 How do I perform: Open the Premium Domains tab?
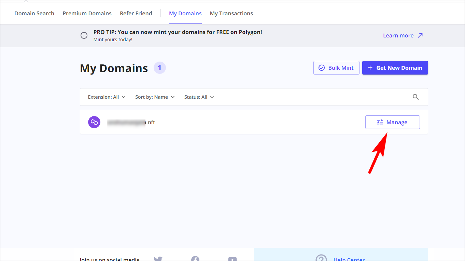(x=87, y=13)
